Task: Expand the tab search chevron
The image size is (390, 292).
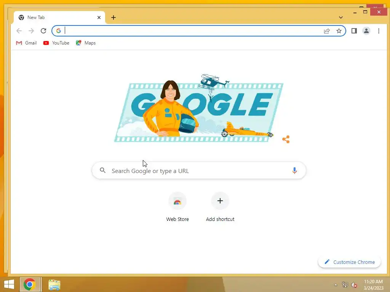Action: (x=341, y=17)
